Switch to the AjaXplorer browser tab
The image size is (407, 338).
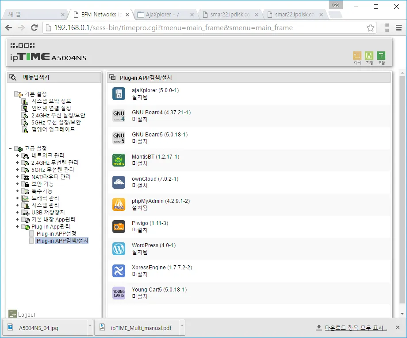point(165,15)
